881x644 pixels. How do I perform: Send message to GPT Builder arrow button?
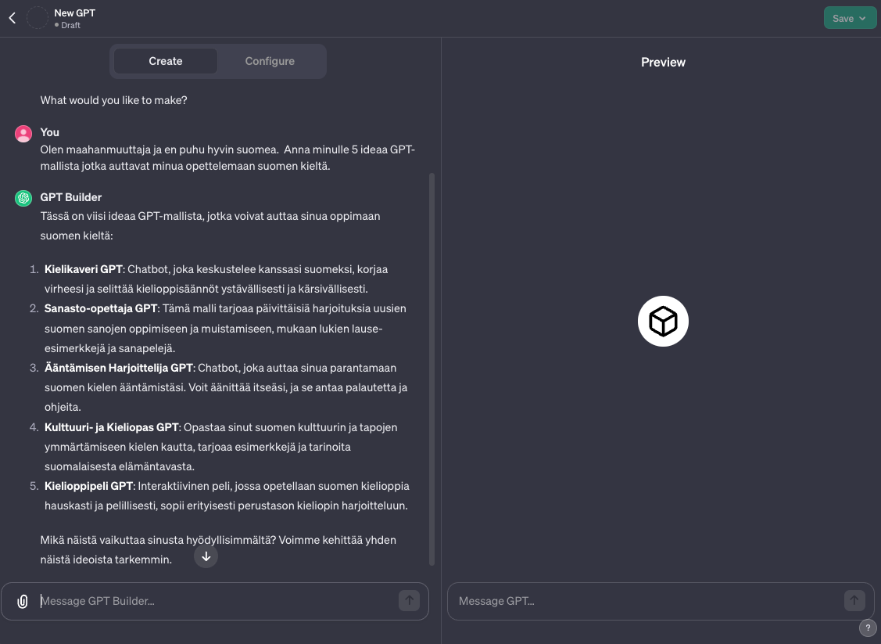coord(409,601)
